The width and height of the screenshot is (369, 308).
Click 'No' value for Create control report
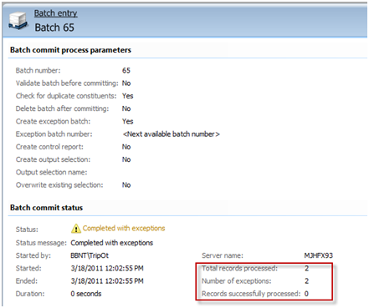[x=126, y=147]
